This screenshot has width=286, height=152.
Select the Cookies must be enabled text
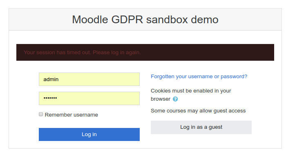pos(191,91)
